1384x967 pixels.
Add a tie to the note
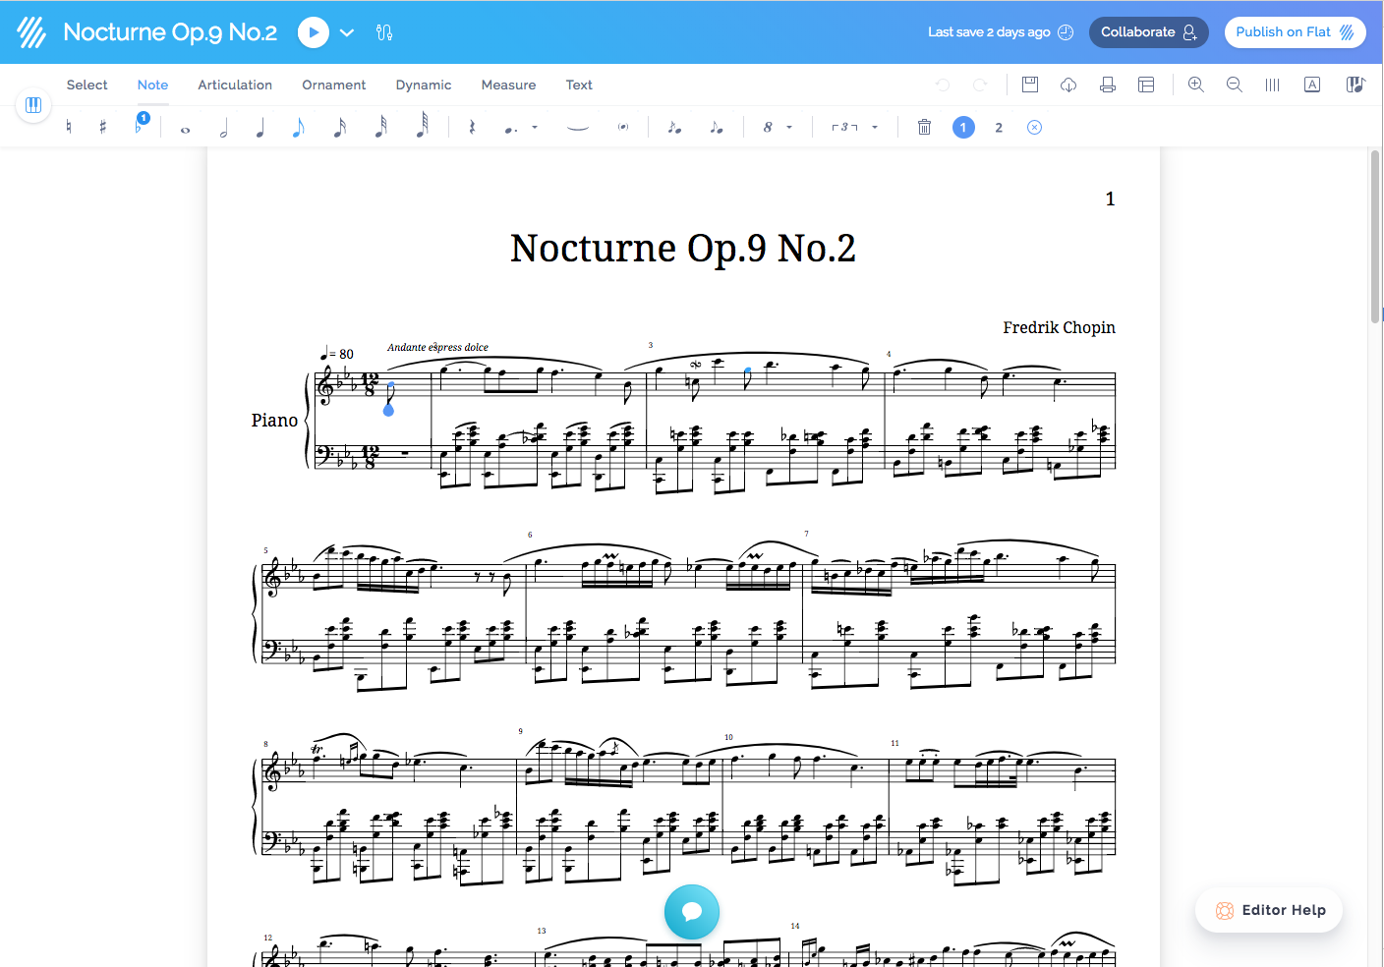pos(578,127)
